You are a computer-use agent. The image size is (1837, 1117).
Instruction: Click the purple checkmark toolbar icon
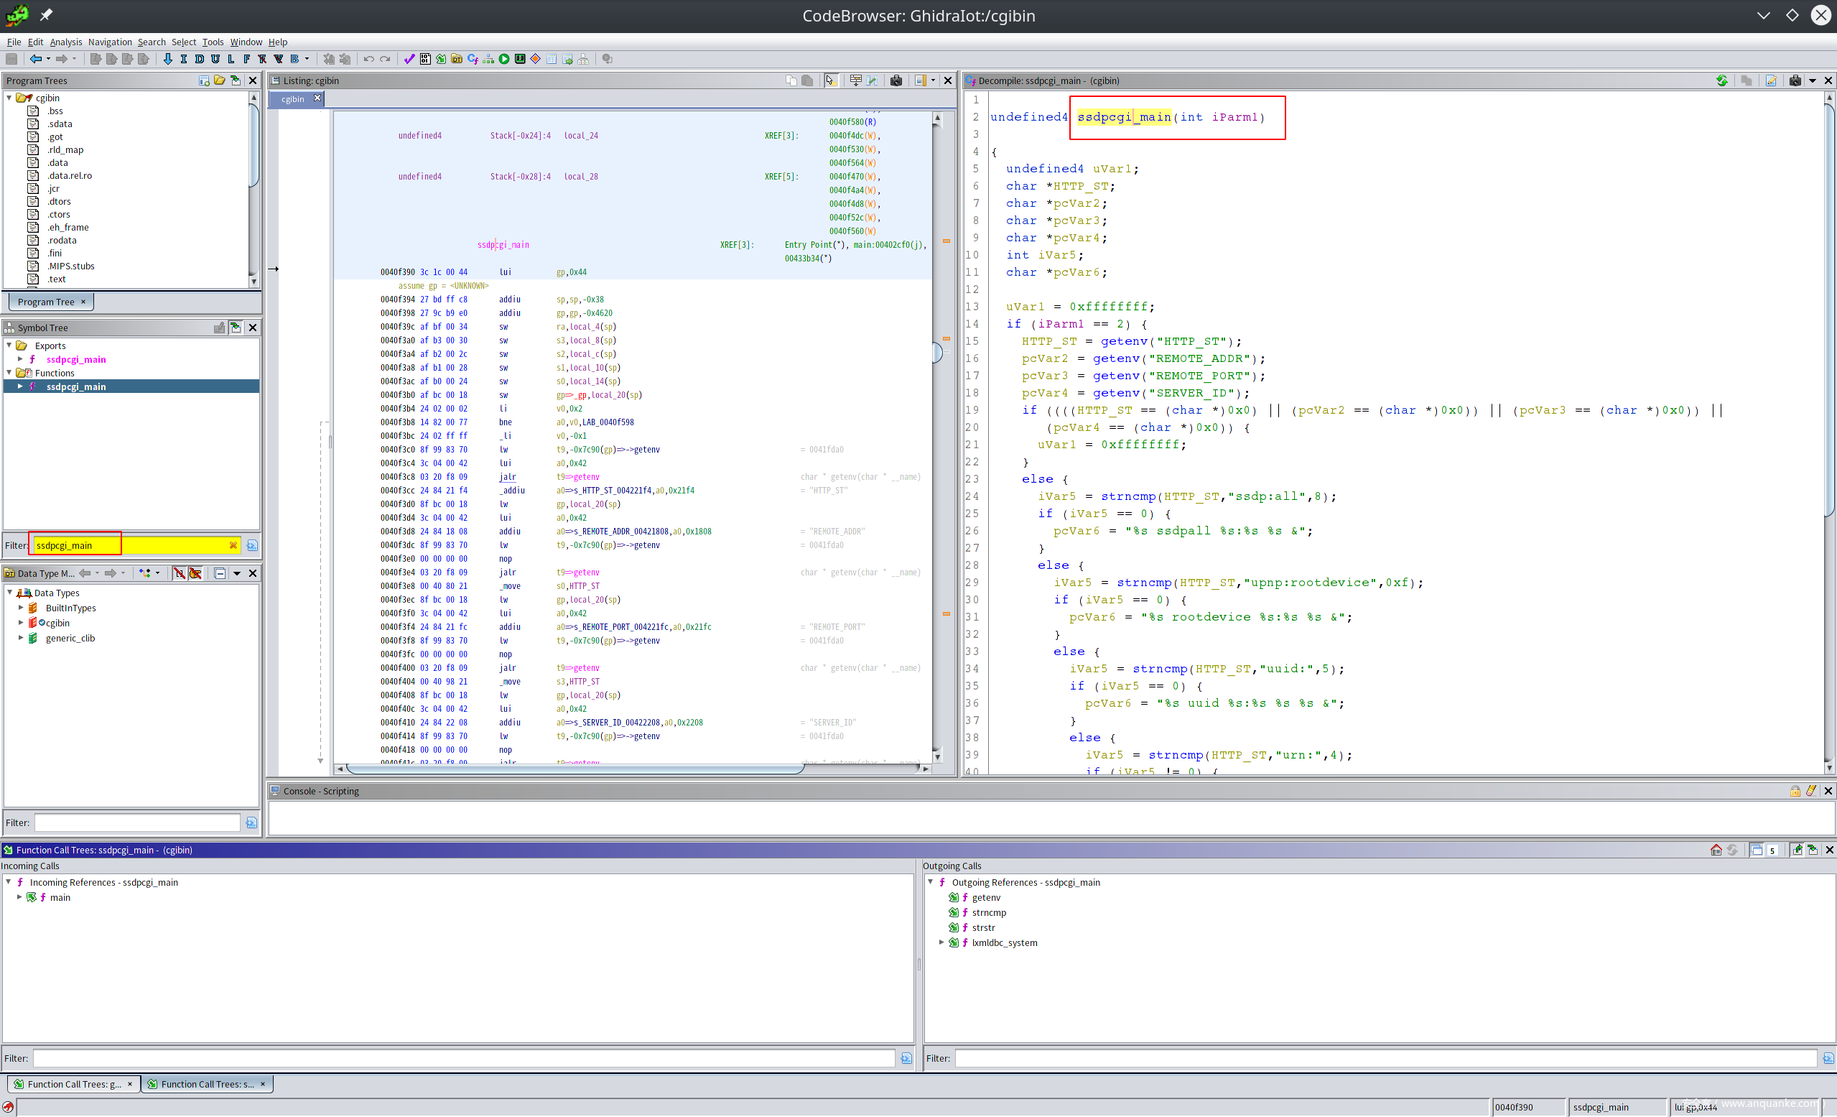[x=409, y=59]
